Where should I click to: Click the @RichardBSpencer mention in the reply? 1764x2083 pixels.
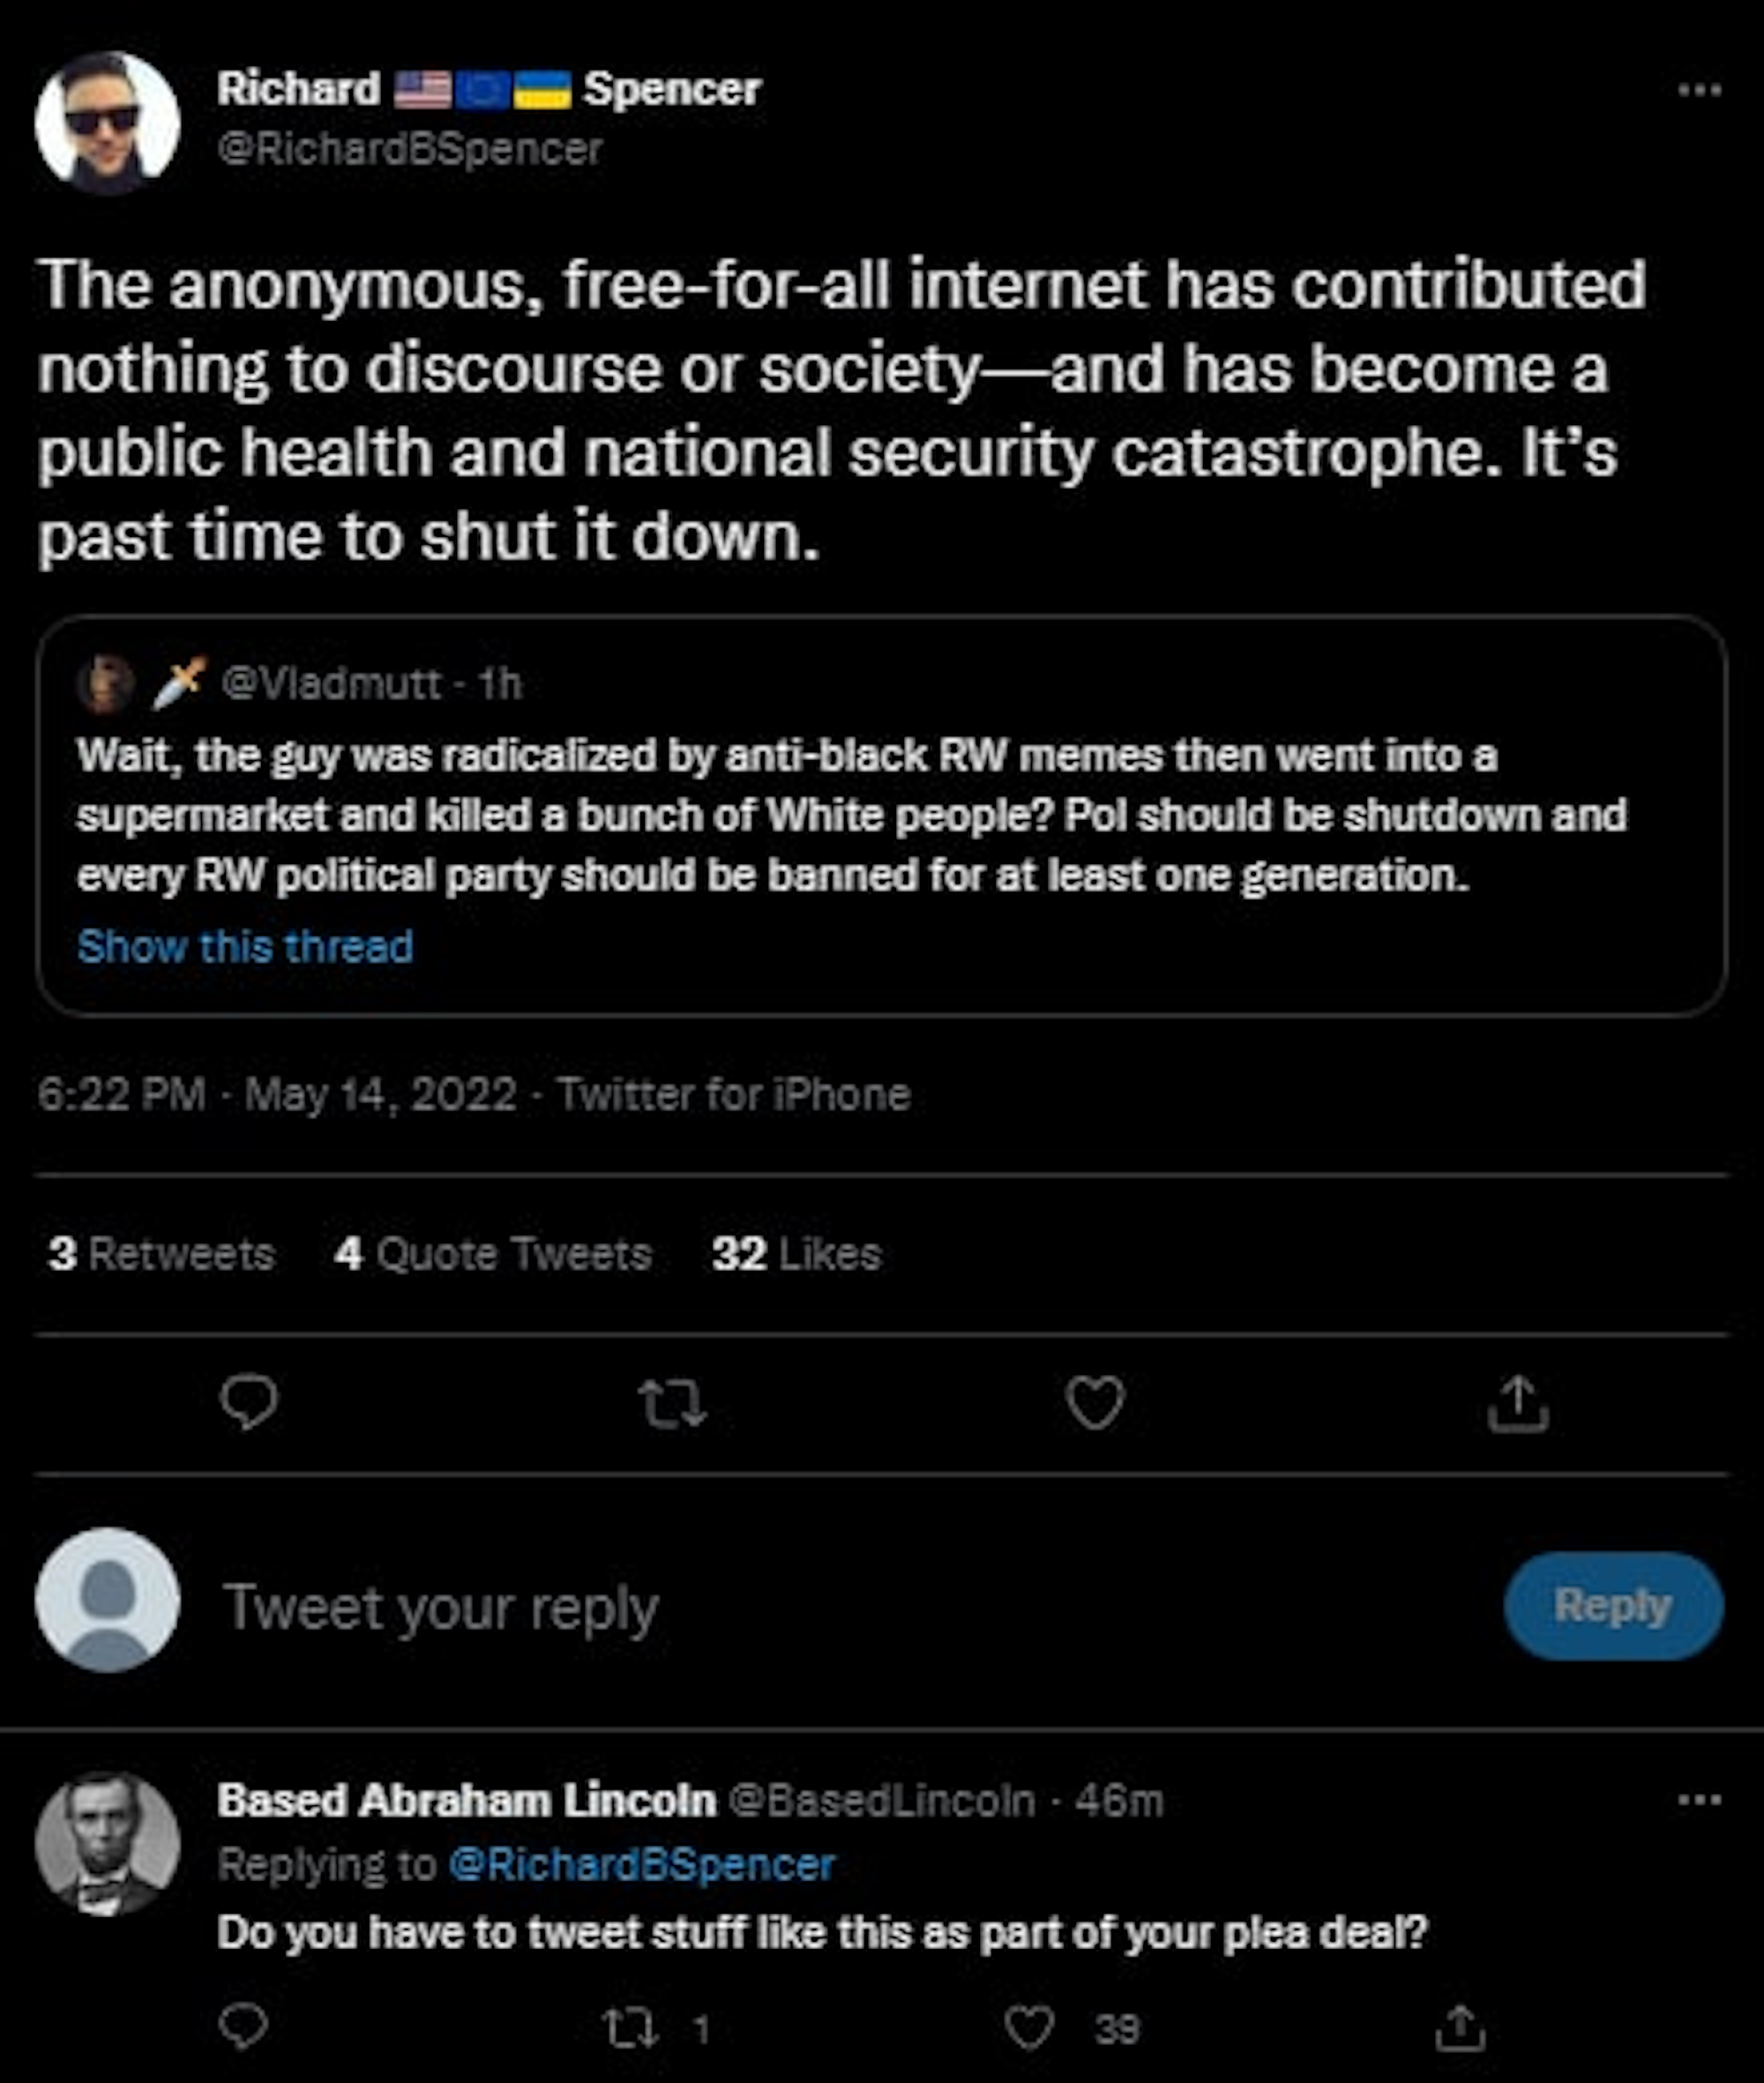[x=641, y=1864]
